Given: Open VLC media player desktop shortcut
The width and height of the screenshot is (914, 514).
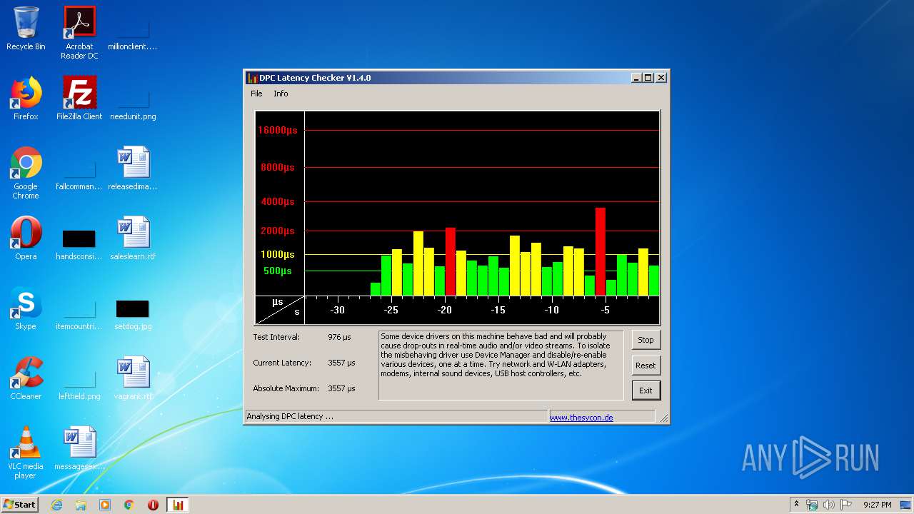Looking at the screenshot, I should click(26, 453).
